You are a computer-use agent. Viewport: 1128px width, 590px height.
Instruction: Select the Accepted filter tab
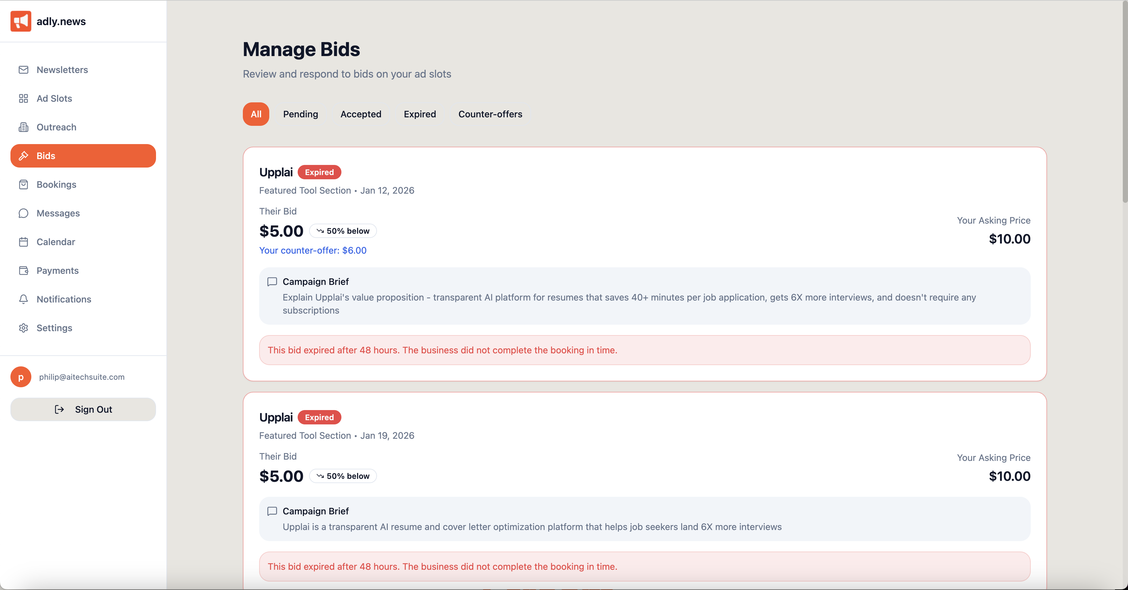(361, 114)
